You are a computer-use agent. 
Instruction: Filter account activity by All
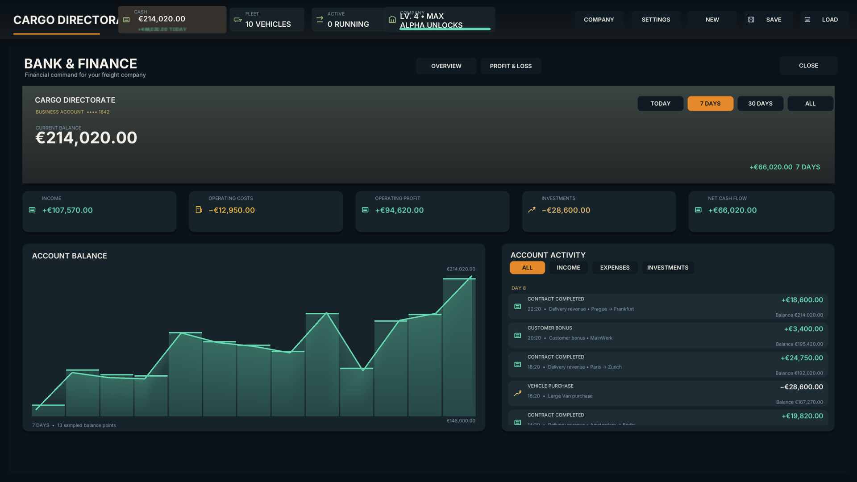(527, 268)
